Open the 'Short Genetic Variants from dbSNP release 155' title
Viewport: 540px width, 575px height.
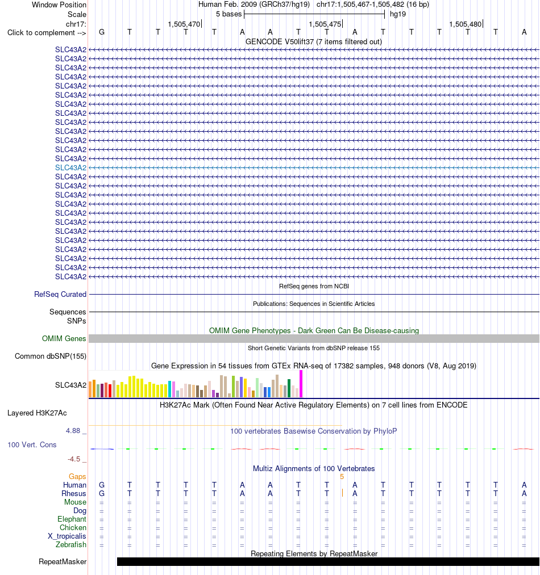click(313, 348)
